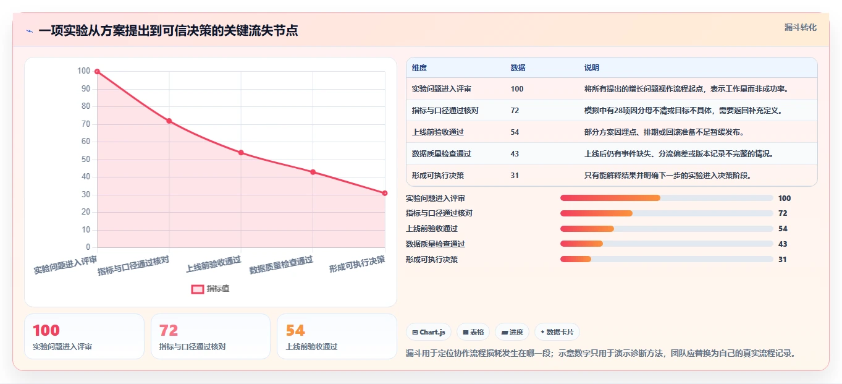Image resolution: width=842 pixels, height=384 pixels.
Task: Click the 实验问题进入评审 x-axis label on chart
Action: [65, 265]
